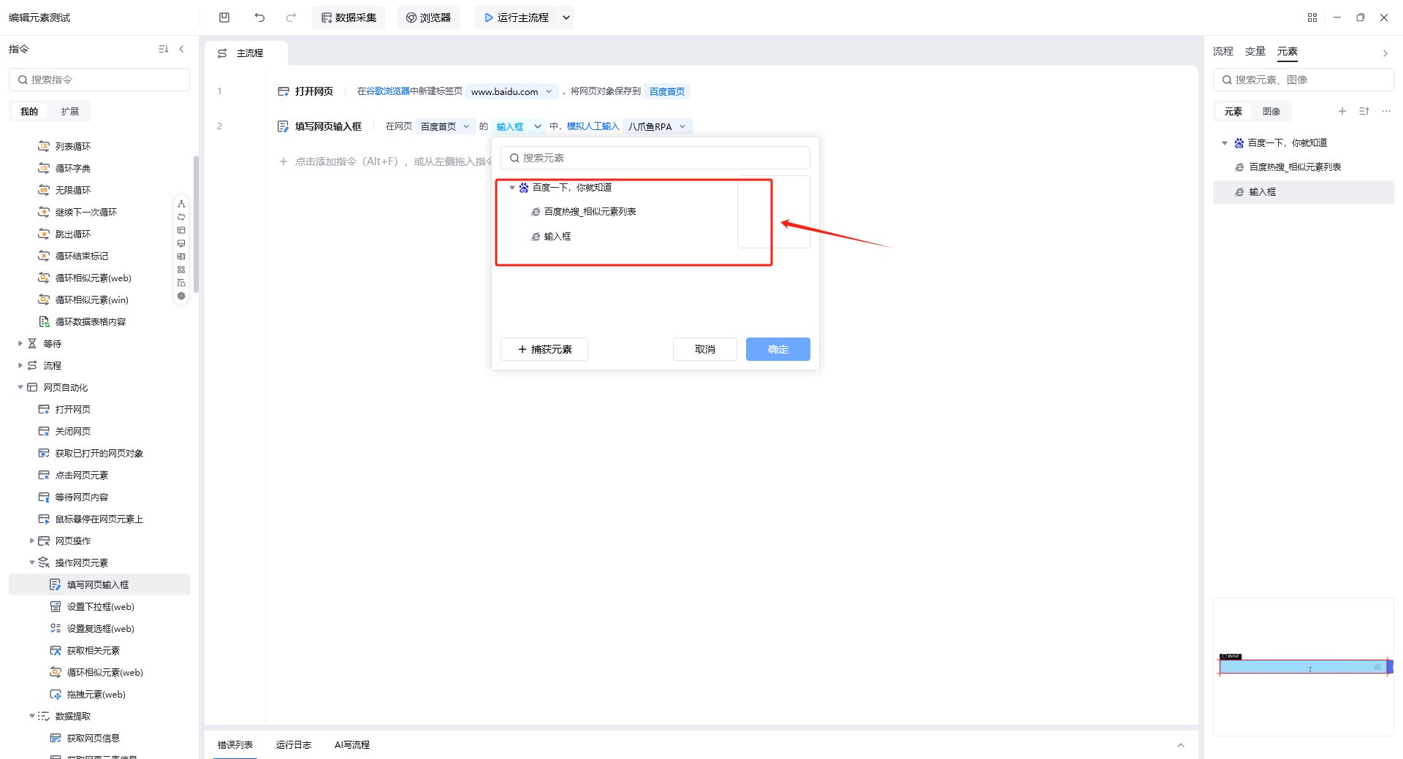Select 打开网页 command in tree
The width and height of the screenshot is (1403, 759).
[x=73, y=409]
